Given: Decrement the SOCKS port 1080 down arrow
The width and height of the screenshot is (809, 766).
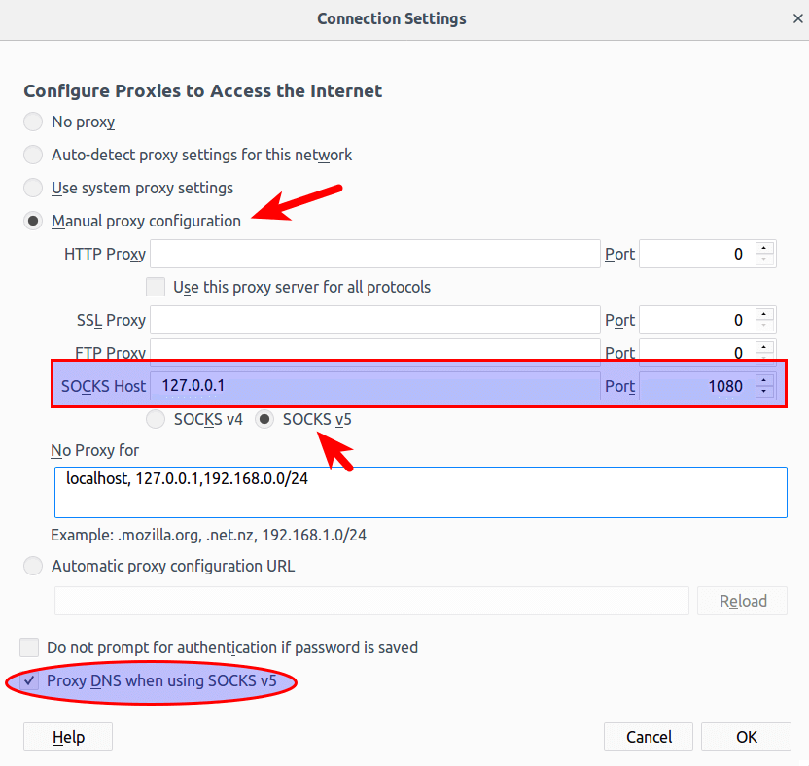Looking at the screenshot, I should (765, 392).
